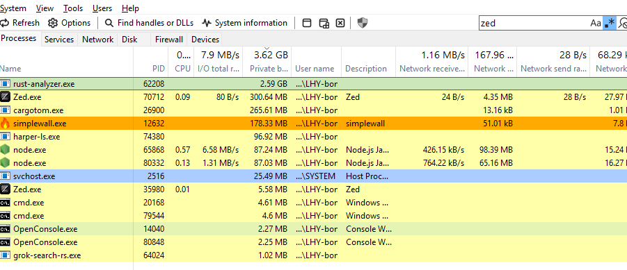Select the rust-analyzer.exe process name
This screenshot has height=270, width=627.
click(x=44, y=84)
